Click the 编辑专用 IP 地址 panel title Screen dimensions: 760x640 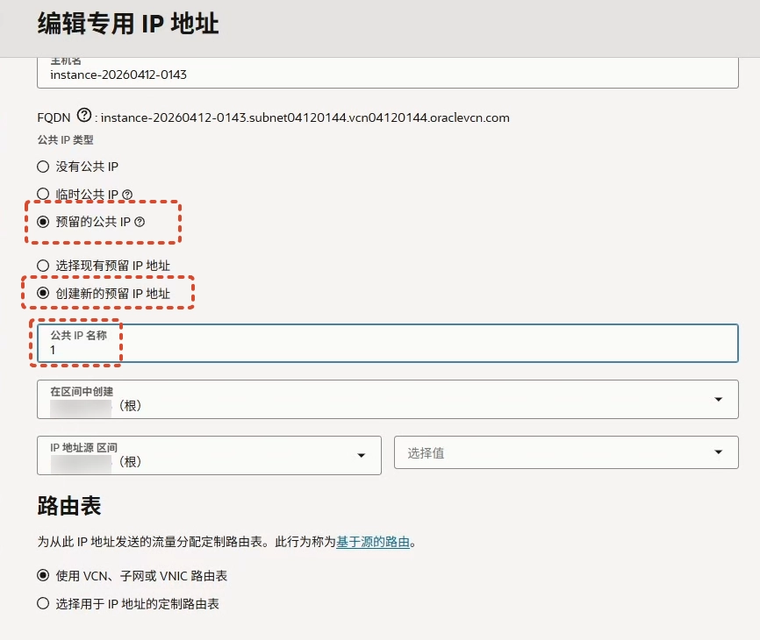128,25
